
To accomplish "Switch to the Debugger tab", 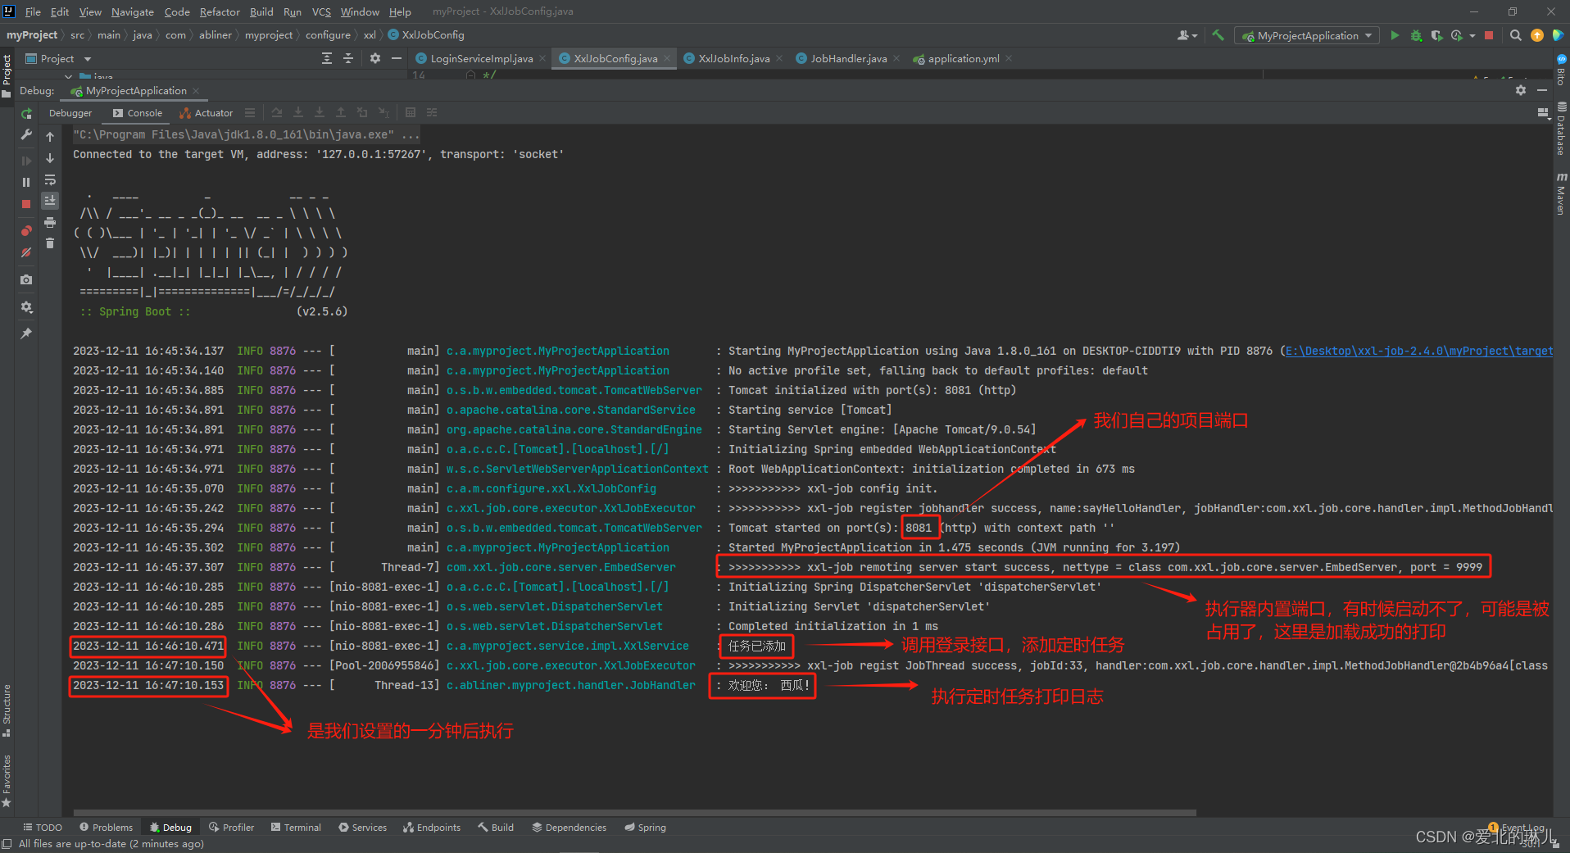I will 70,113.
